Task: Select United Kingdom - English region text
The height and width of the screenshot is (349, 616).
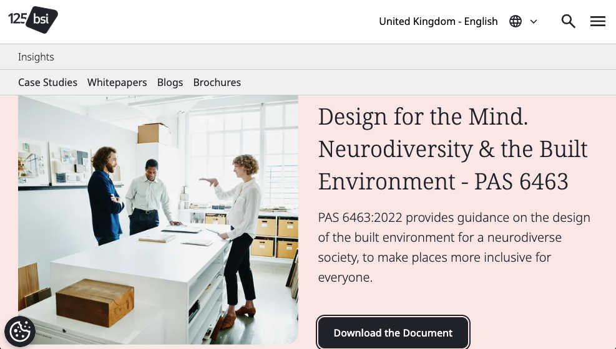Action: coord(438,21)
